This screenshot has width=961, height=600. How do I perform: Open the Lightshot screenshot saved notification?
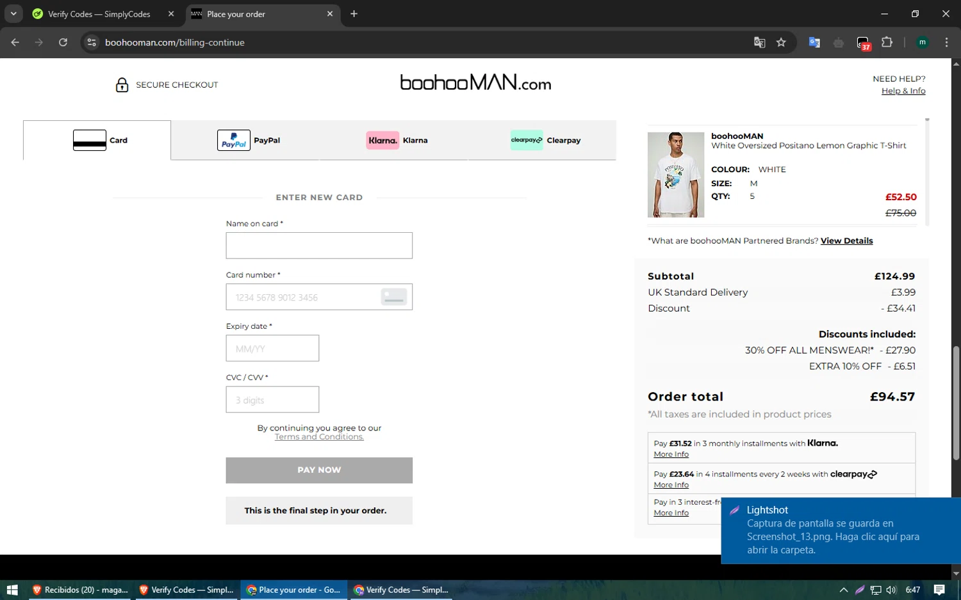tap(841, 531)
